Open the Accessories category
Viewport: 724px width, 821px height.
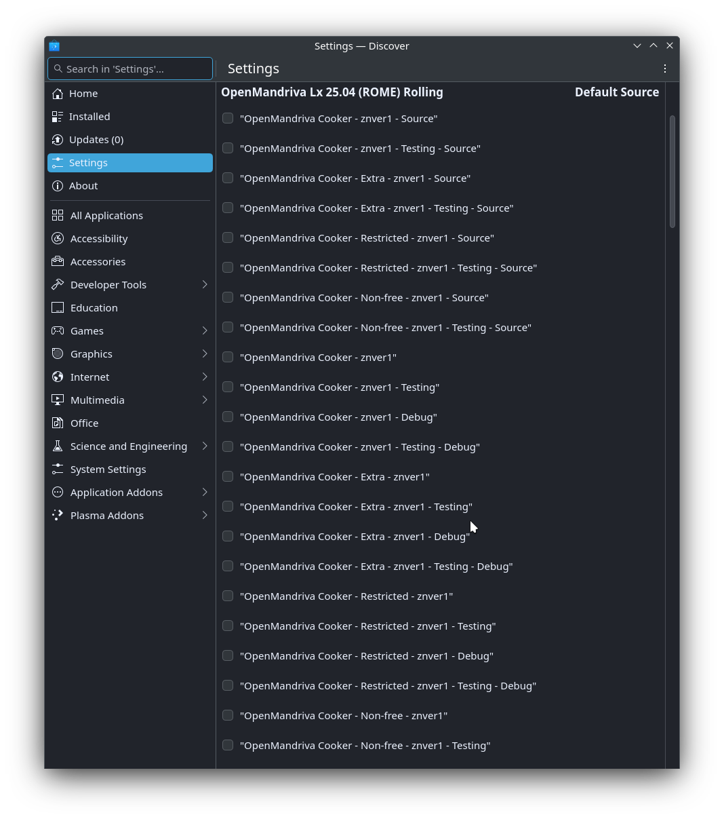(130, 262)
